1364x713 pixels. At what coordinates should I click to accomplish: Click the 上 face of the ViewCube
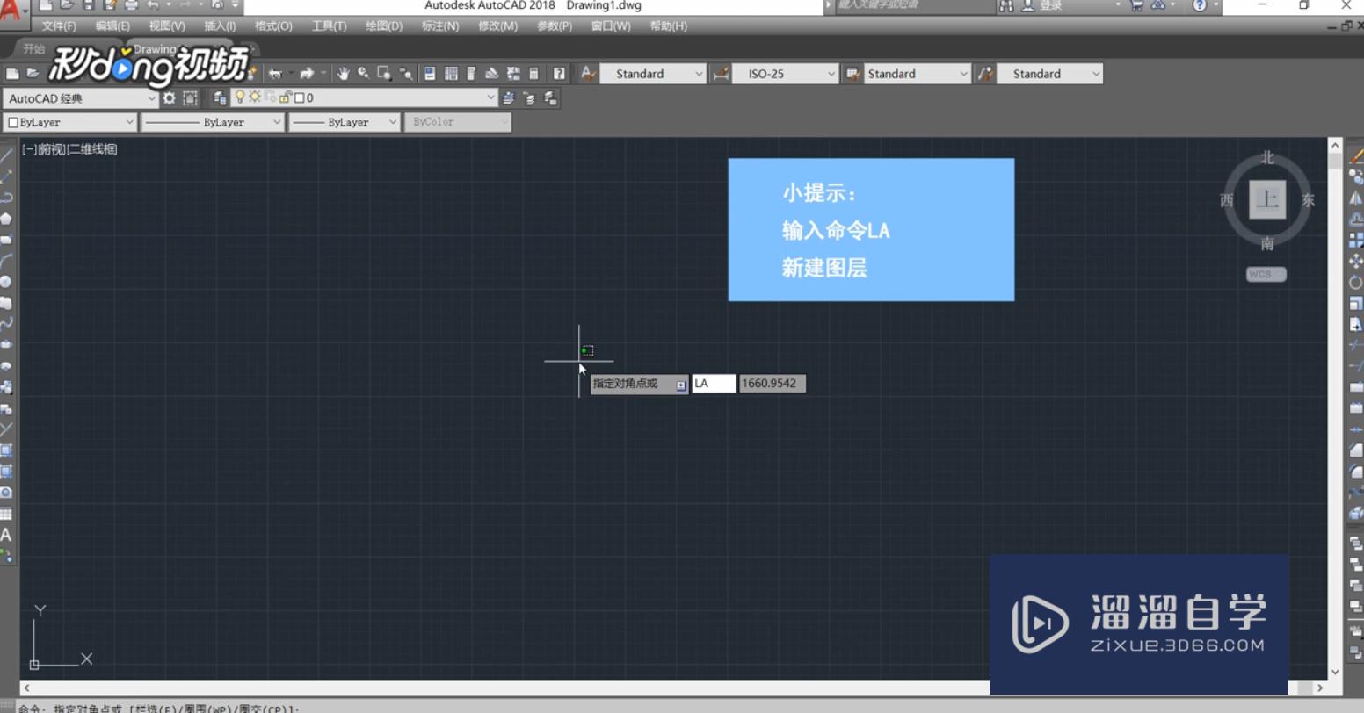coord(1266,199)
